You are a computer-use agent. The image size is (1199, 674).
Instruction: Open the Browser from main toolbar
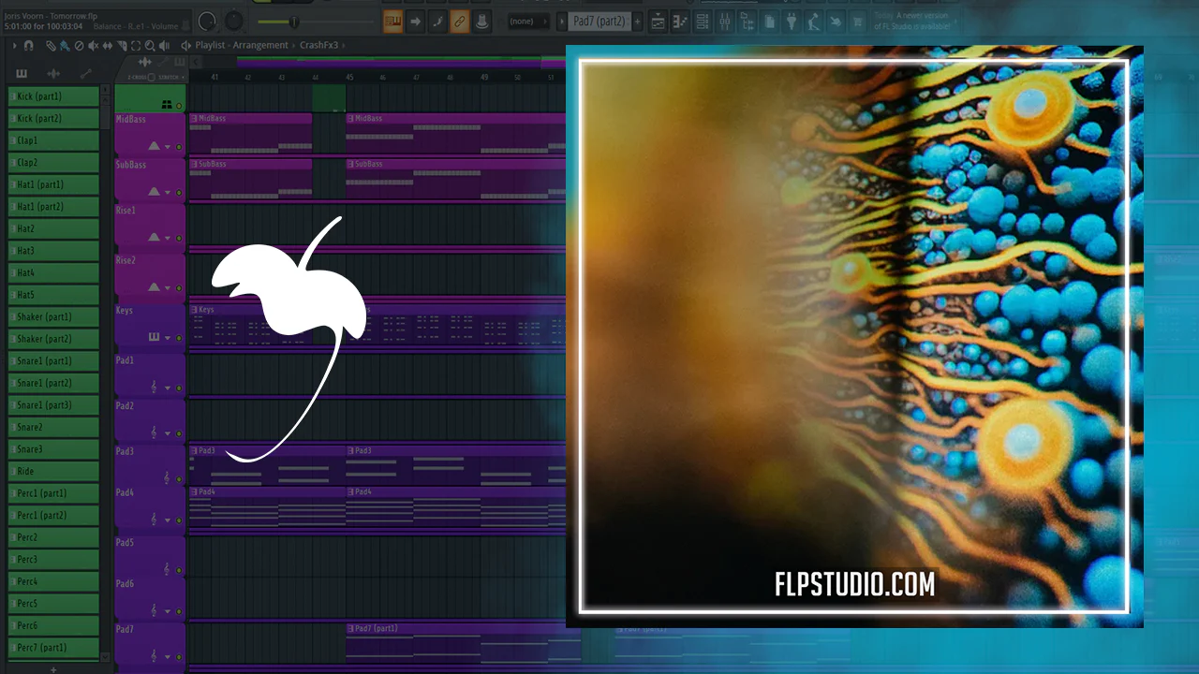tap(748, 22)
